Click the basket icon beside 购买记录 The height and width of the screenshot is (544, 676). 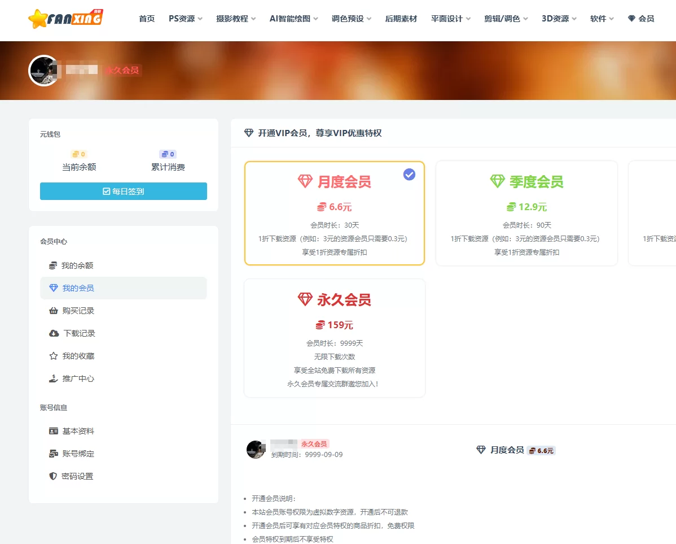[x=54, y=311]
